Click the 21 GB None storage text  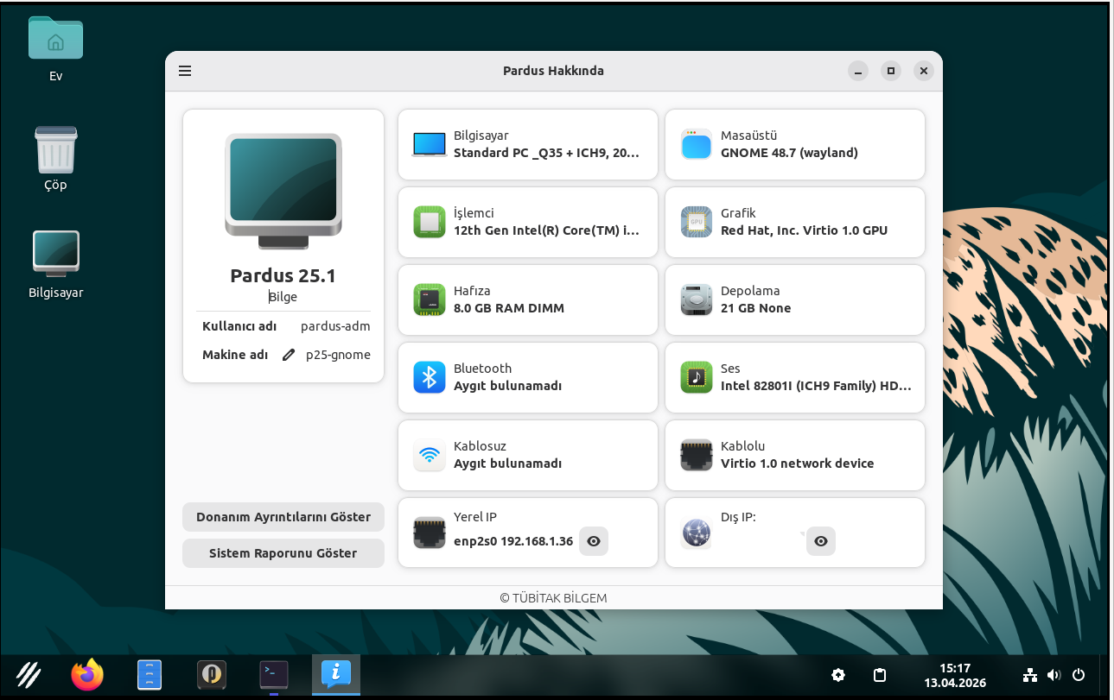[756, 308]
